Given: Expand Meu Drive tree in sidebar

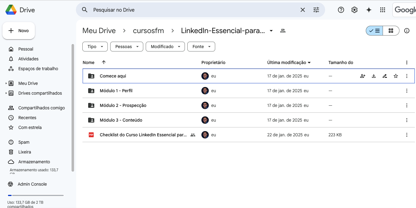Looking at the screenshot, I should pos(6,83).
